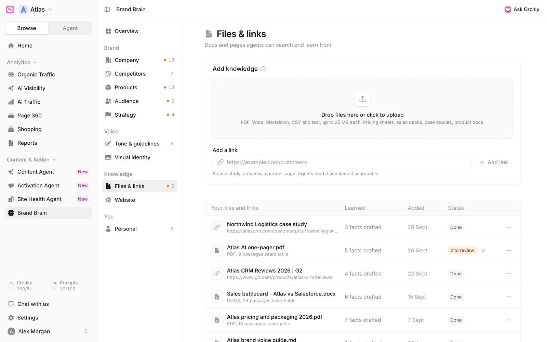Viewport: 547px width, 342px height.
Task: Select Tone & guidelines under Voice
Action: (x=139, y=144)
